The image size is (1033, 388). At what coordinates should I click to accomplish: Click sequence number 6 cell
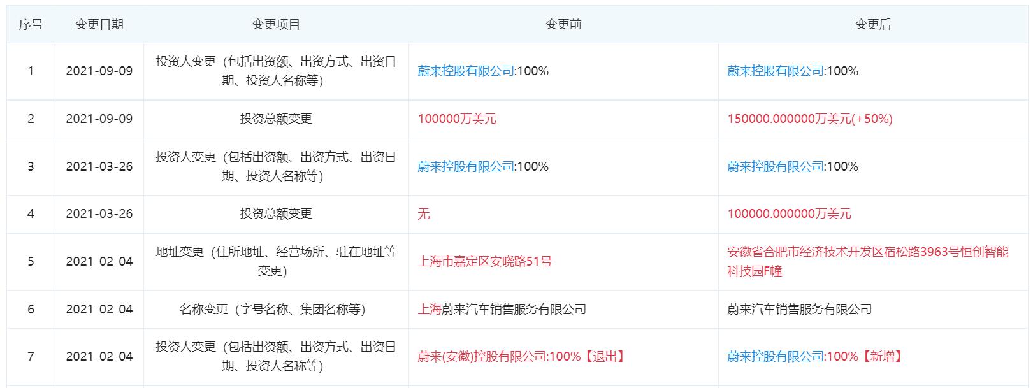pyautogui.click(x=31, y=310)
